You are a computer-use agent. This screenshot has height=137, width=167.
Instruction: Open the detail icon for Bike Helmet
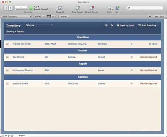[7, 57]
